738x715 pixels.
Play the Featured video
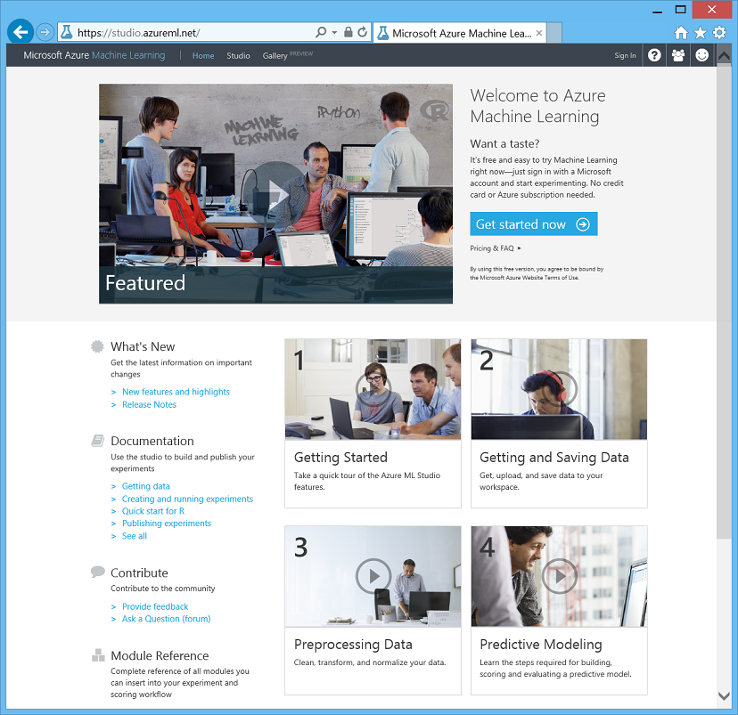276,194
